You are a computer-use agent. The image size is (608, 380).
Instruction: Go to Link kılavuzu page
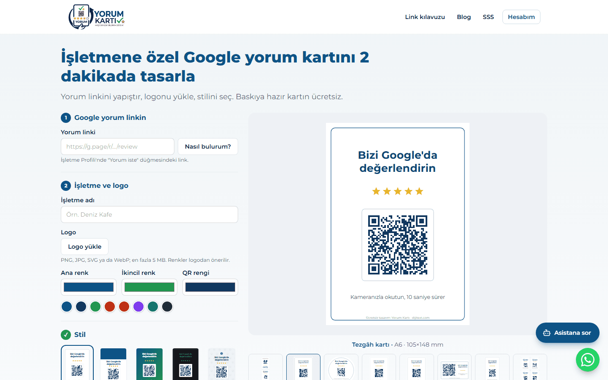[x=425, y=17]
